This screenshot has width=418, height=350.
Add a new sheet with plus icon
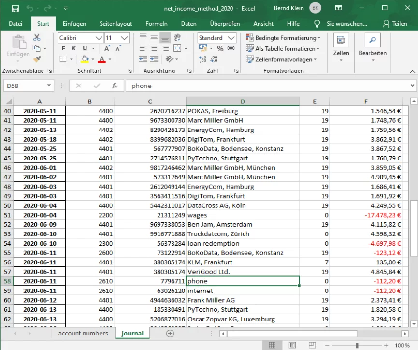point(170,333)
